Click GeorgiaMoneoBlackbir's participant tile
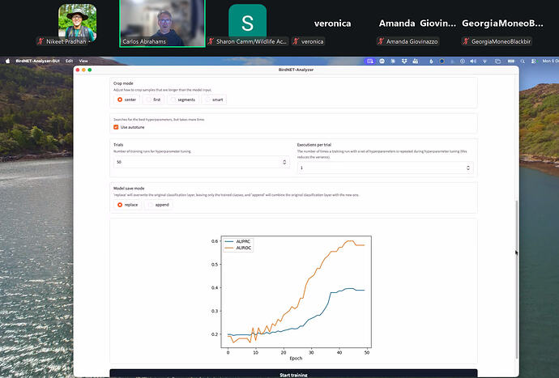 (x=502, y=23)
